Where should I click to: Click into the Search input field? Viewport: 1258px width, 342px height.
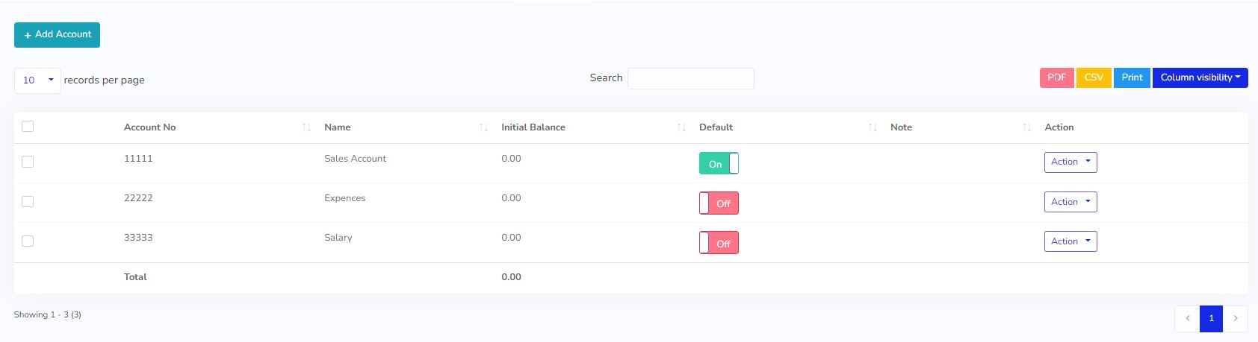690,78
